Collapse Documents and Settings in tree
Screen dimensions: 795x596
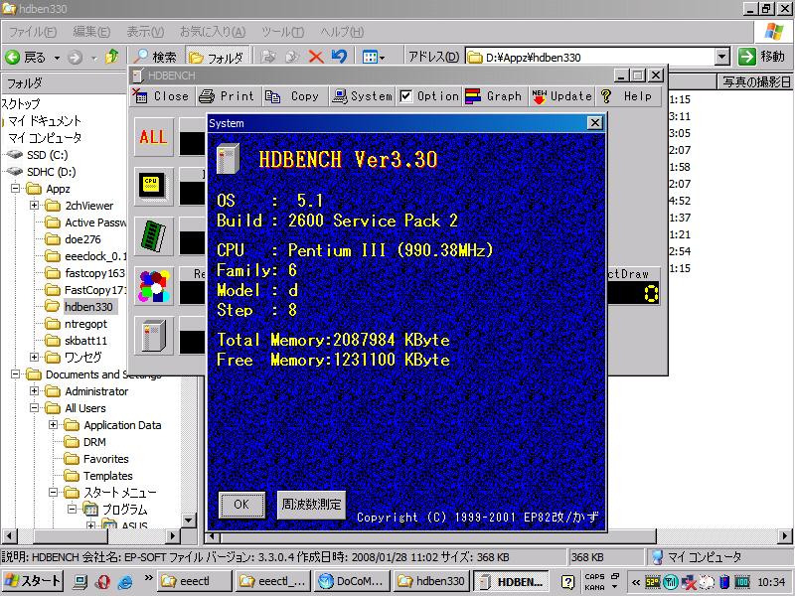coord(15,374)
